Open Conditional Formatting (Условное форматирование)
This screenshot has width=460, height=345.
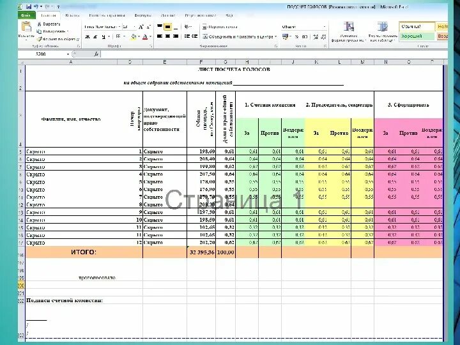(x=349, y=32)
